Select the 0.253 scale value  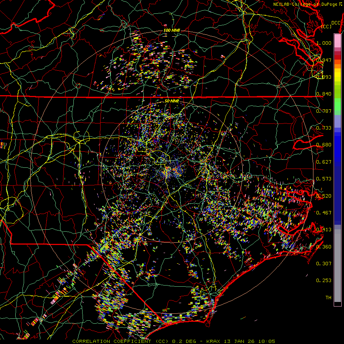pyautogui.click(x=324, y=281)
